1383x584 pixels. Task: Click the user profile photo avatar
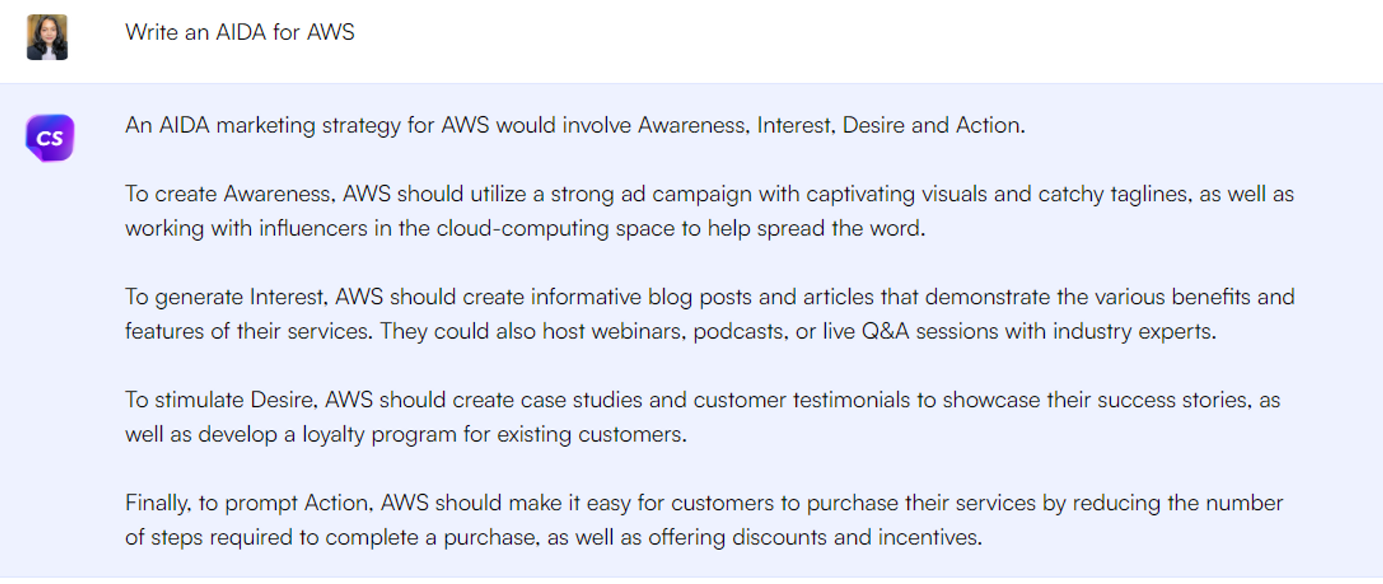click(x=47, y=37)
